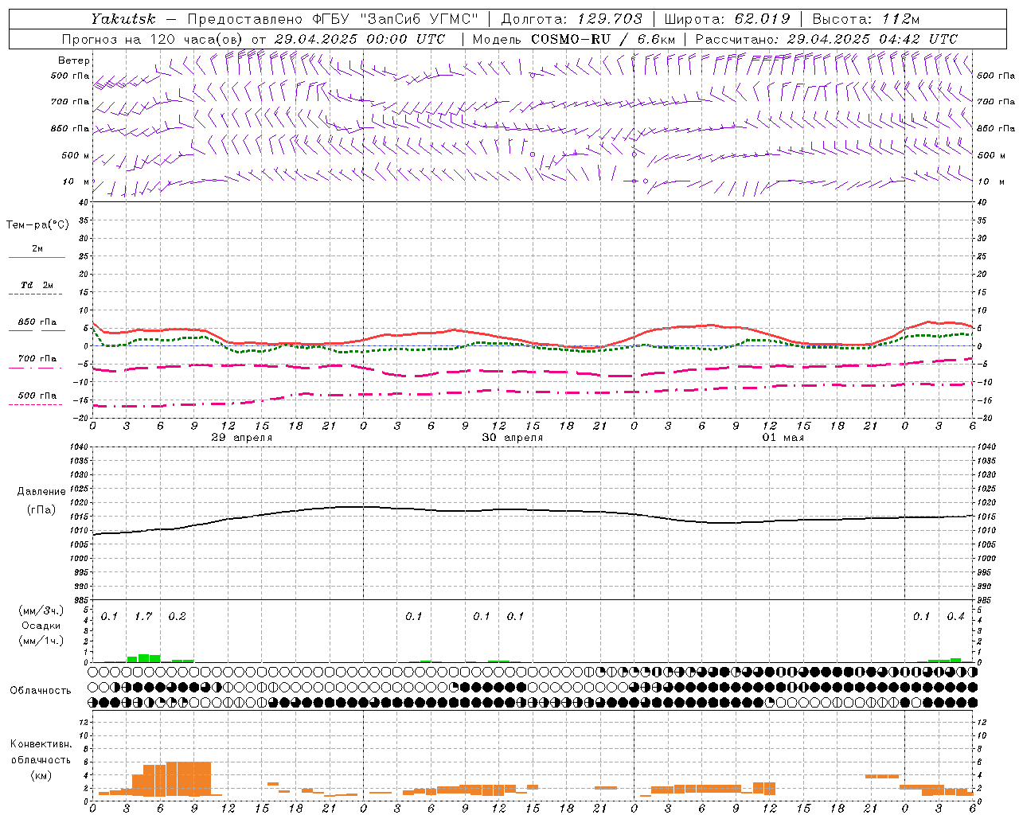Click the "Ветер" panel label
Image resolution: width=1019 pixels, height=815 pixels.
[74, 60]
